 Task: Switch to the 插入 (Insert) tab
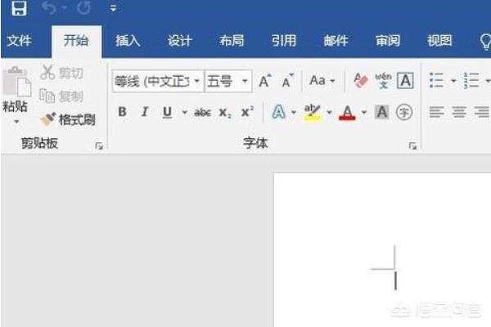click(x=128, y=41)
